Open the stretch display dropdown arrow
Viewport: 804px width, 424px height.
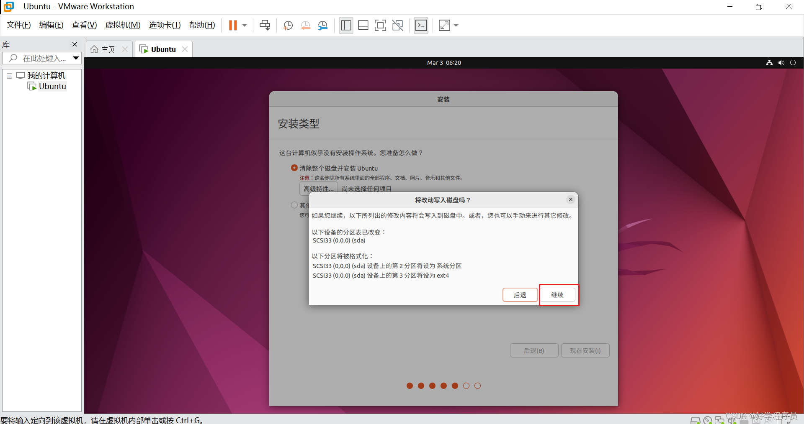(456, 26)
